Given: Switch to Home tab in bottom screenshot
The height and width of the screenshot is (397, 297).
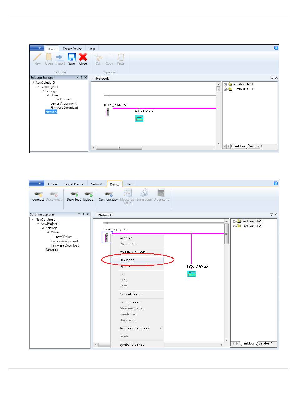Looking at the screenshot, I should click(53, 184).
